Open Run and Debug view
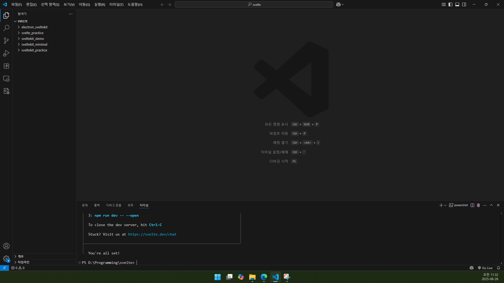Image resolution: width=504 pixels, height=283 pixels. [6, 53]
